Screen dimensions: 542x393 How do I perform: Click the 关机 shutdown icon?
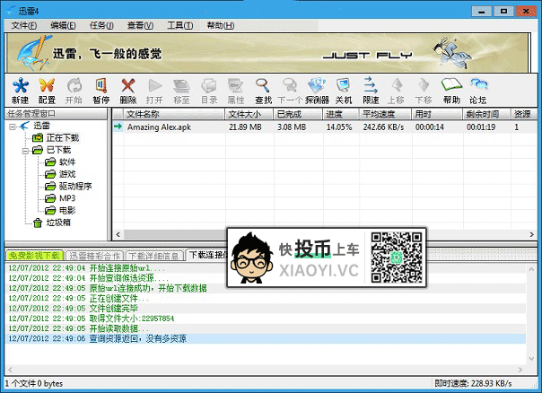344,91
